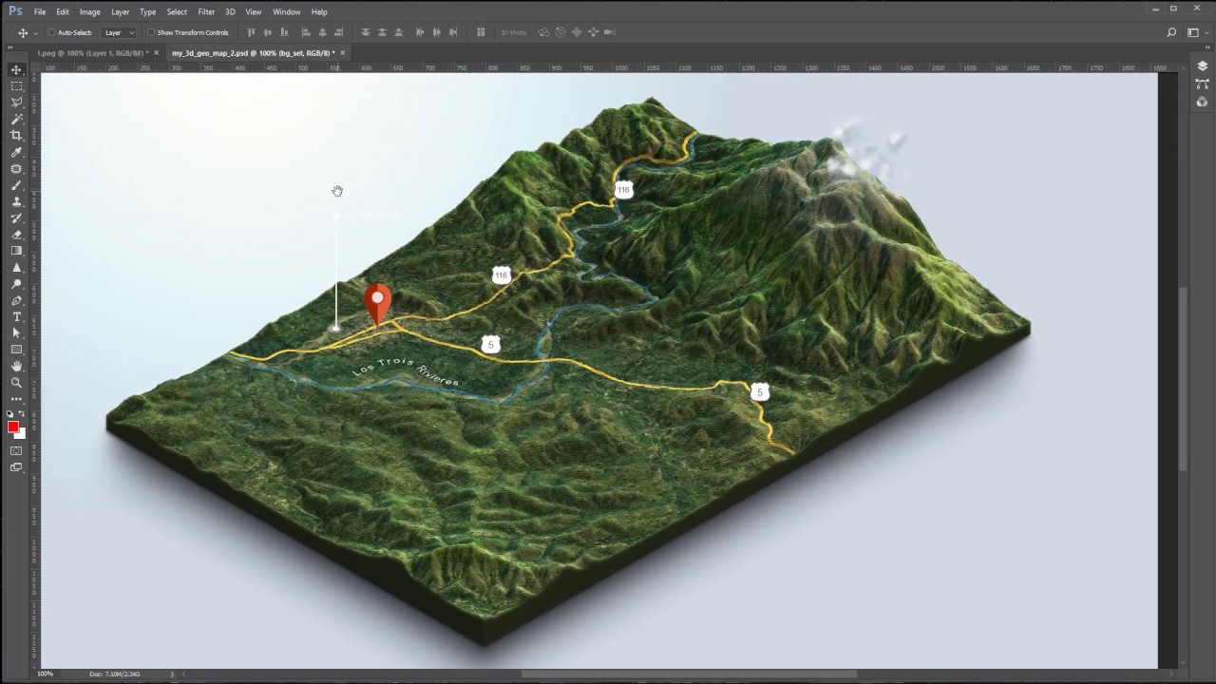
Task: Click the red foreground color swatch
Action: tap(13, 427)
